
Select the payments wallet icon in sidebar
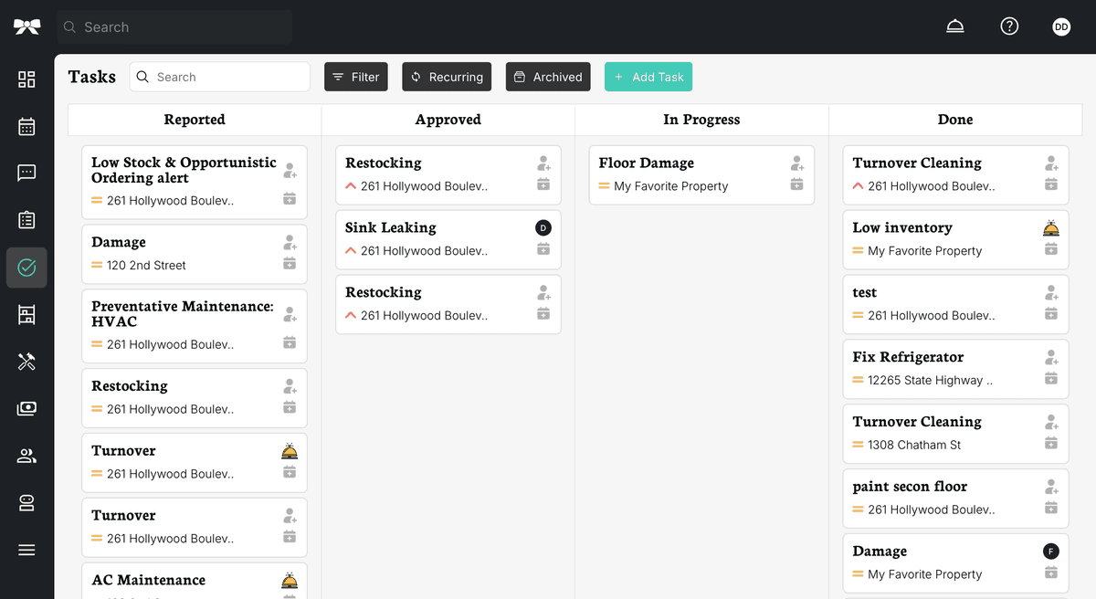(26, 408)
